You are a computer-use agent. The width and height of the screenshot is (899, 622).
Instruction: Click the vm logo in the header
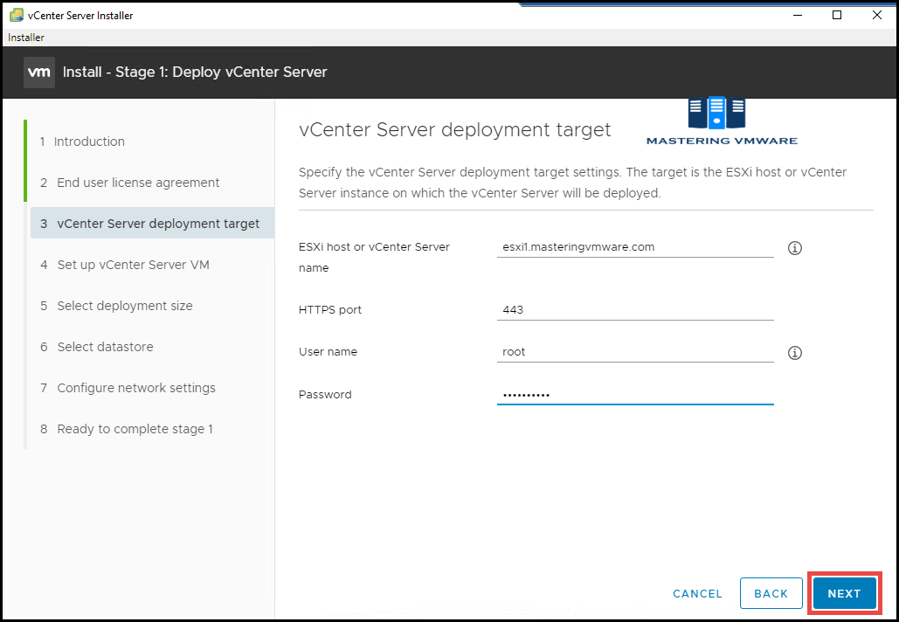39,73
